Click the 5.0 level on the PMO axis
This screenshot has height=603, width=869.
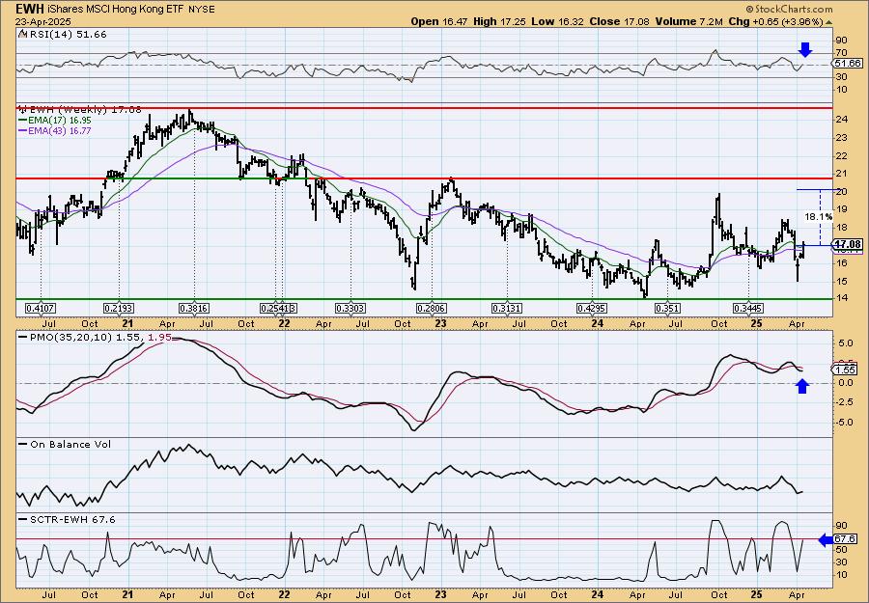[x=845, y=343]
